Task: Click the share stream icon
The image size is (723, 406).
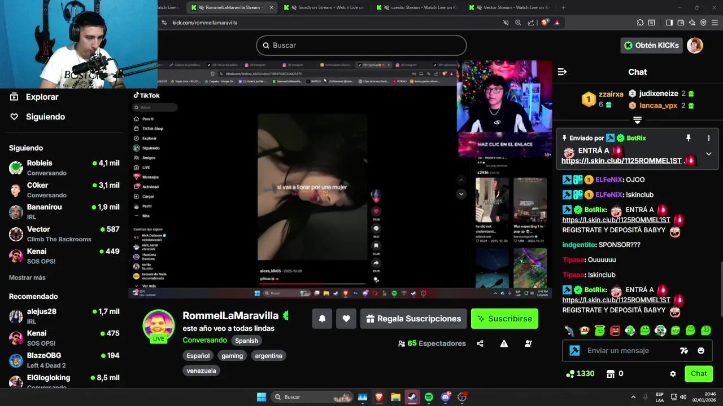Action: tap(480, 343)
